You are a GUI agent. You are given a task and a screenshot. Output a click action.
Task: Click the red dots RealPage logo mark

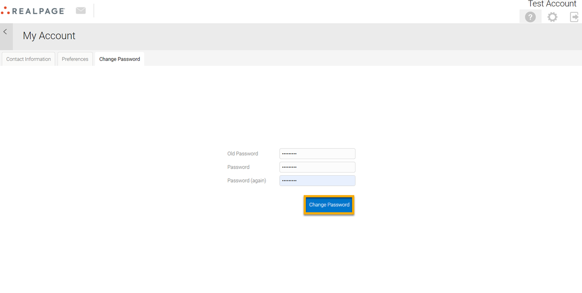click(x=5, y=11)
